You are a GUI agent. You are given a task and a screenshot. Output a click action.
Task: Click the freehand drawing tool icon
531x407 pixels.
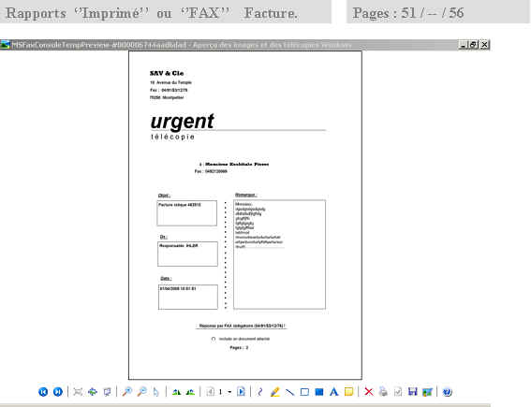(x=260, y=392)
